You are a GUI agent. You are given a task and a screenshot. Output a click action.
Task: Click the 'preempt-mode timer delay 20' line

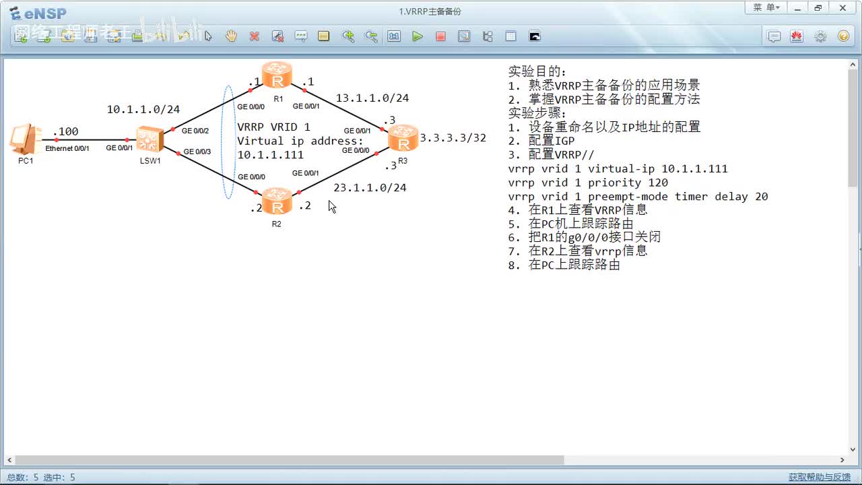click(x=678, y=197)
